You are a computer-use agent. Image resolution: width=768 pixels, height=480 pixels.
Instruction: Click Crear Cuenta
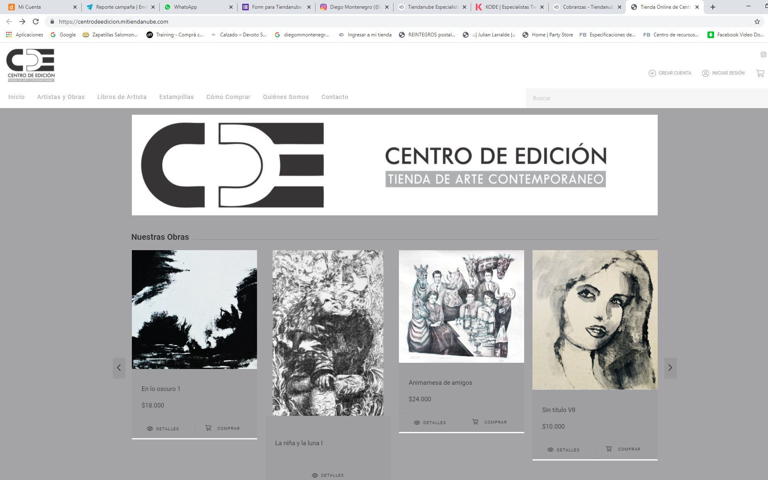(x=669, y=73)
